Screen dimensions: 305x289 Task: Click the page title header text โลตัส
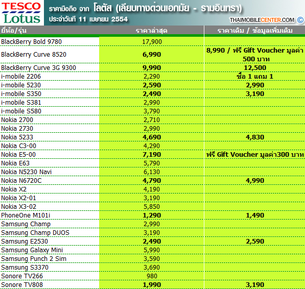tap(103, 8)
